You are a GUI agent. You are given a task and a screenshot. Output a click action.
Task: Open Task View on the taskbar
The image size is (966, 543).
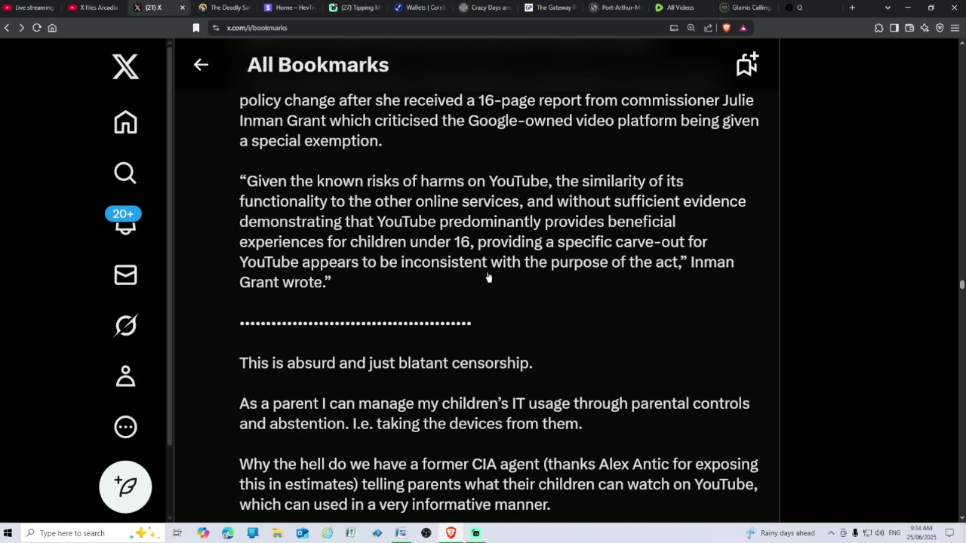tap(177, 533)
